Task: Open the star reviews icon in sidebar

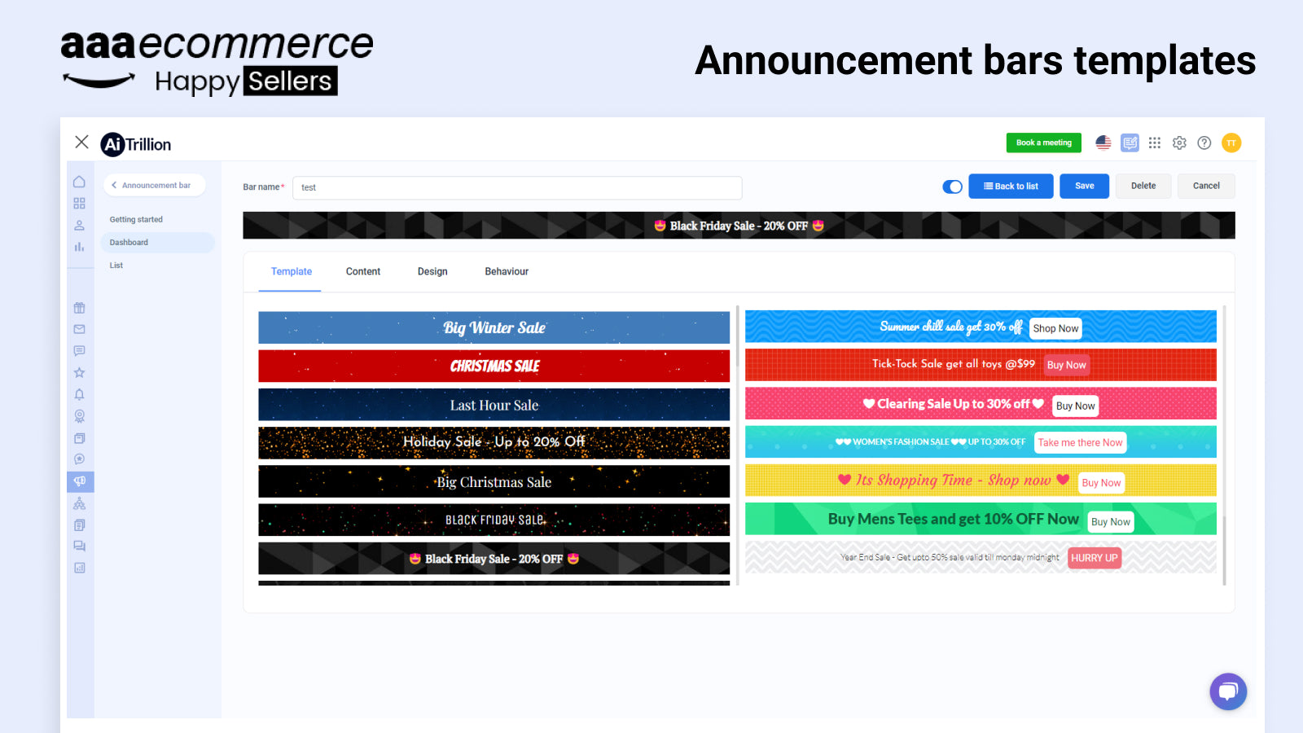Action: tap(79, 372)
